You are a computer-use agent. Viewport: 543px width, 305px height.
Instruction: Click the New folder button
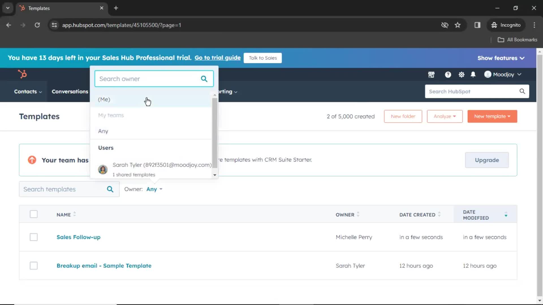(403, 116)
